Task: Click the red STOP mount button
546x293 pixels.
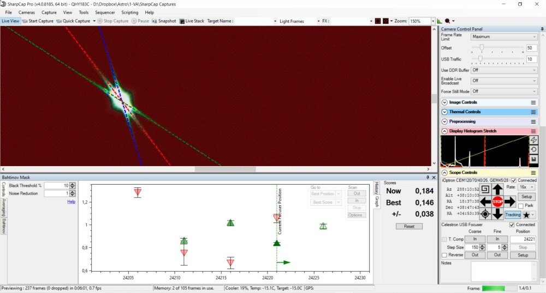Action: click(x=497, y=202)
